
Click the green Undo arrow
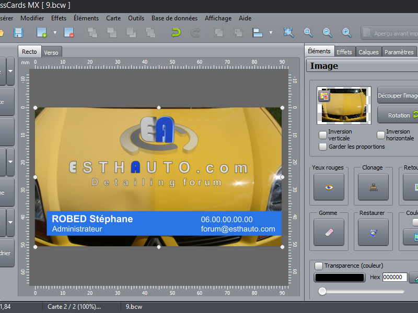176,33
